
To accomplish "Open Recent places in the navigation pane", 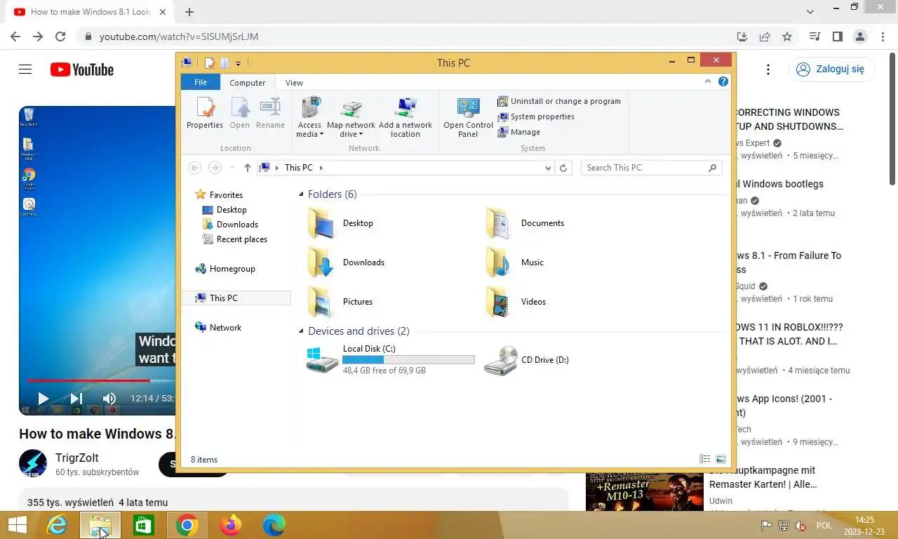I will [234, 239].
